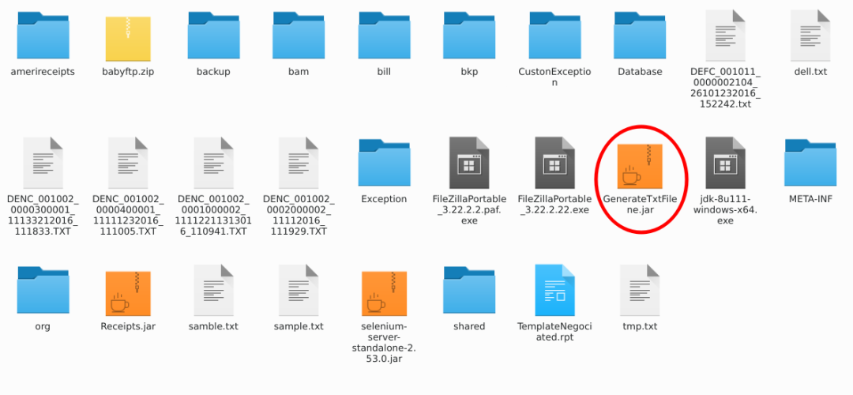
Task: Select the amerireceipts folder icon
Action: point(43,35)
